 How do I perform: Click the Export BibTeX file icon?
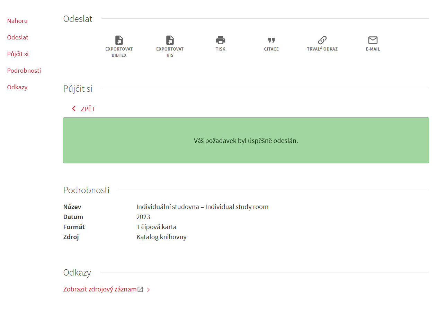(x=119, y=40)
